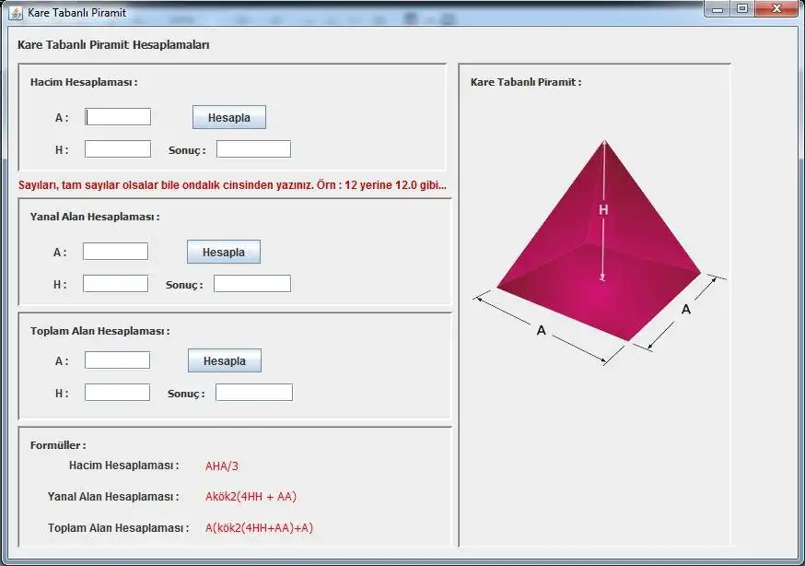Viewport: 805px width, 566px height.
Task: Click the Yanal Alan Hesaplaması : section title
Action: [95, 217]
